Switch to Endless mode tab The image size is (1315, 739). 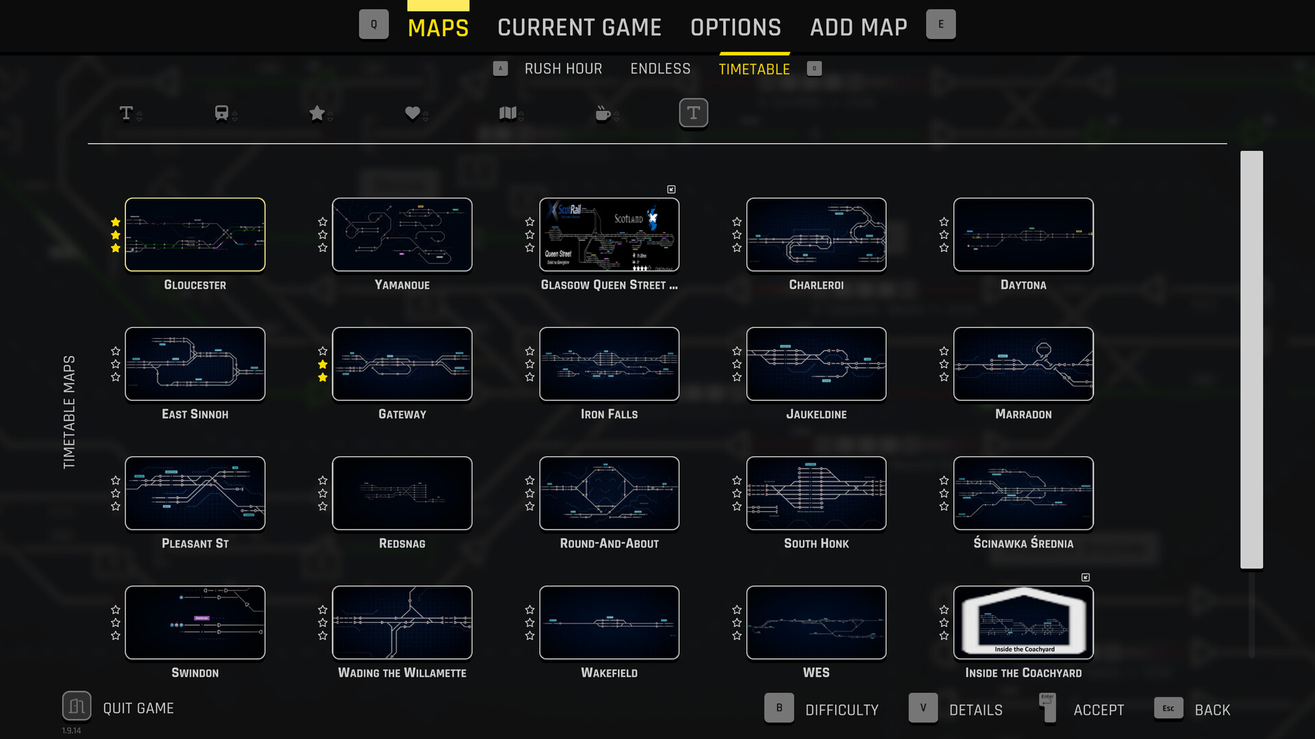(660, 68)
